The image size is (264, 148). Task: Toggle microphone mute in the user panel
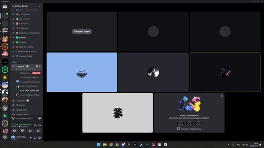point(31,138)
